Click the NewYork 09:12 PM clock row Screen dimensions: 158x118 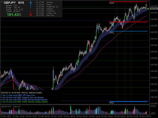(45, 15)
